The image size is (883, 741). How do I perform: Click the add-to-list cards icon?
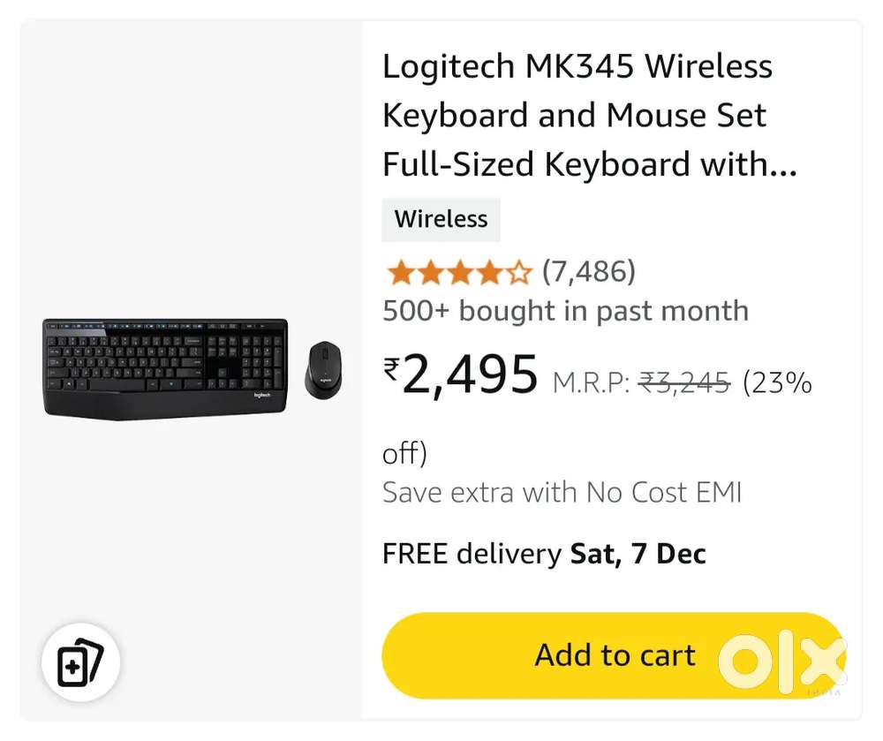coord(80,662)
